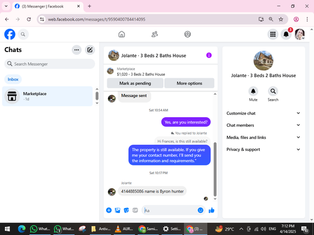This screenshot has width=314, height=235.
Task: Open the Friends icon in top navigation
Action: click(154, 34)
